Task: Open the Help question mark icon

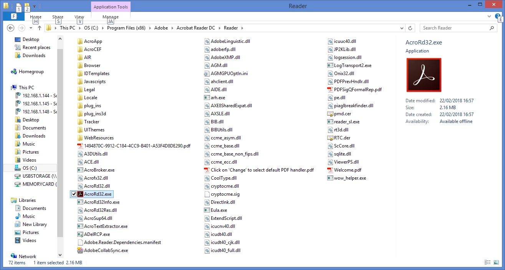Action: click(x=498, y=16)
